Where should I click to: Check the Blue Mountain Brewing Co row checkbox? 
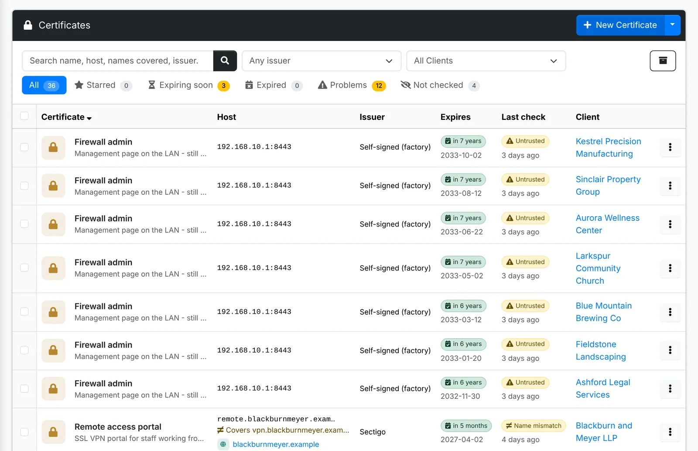pos(24,312)
